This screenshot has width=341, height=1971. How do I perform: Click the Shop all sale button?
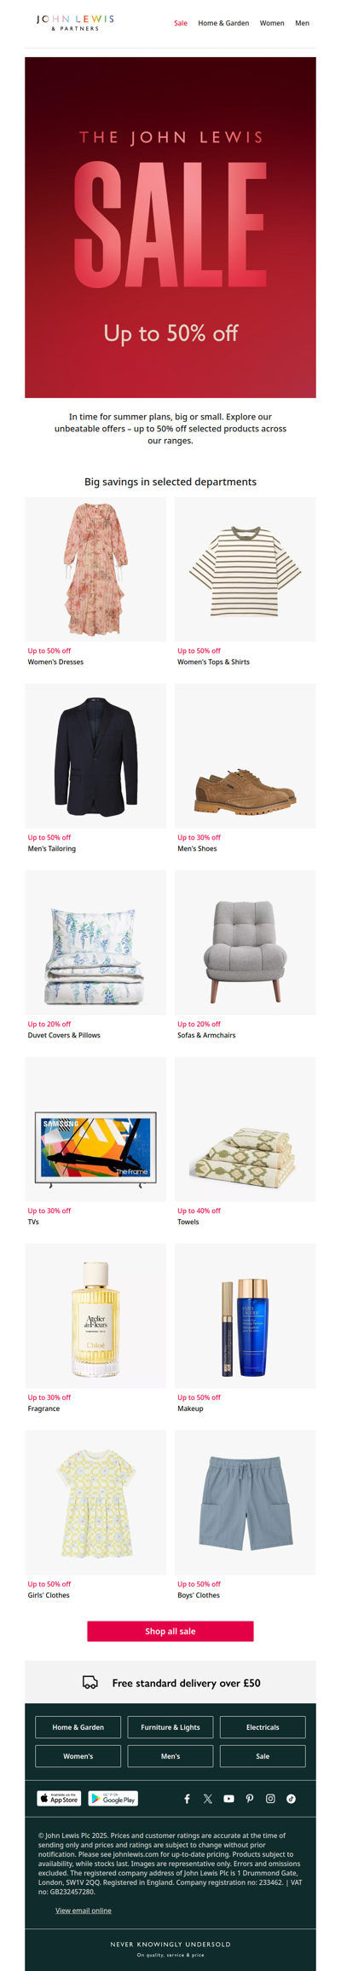pyautogui.click(x=170, y=1631)
